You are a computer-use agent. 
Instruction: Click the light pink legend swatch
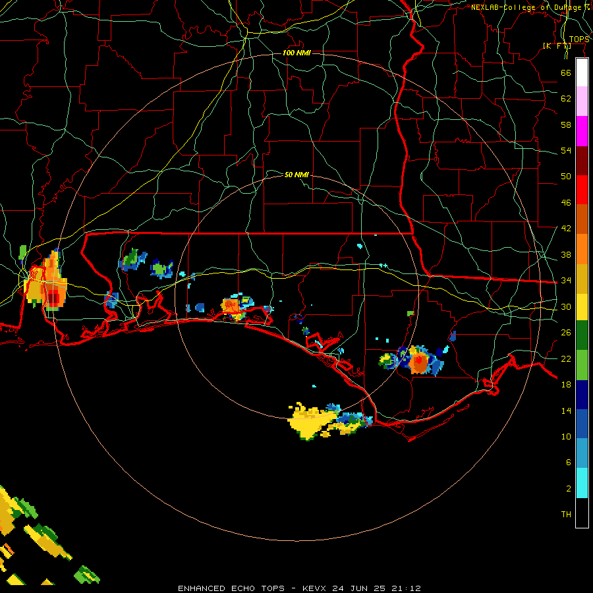[x=582, y=101]
